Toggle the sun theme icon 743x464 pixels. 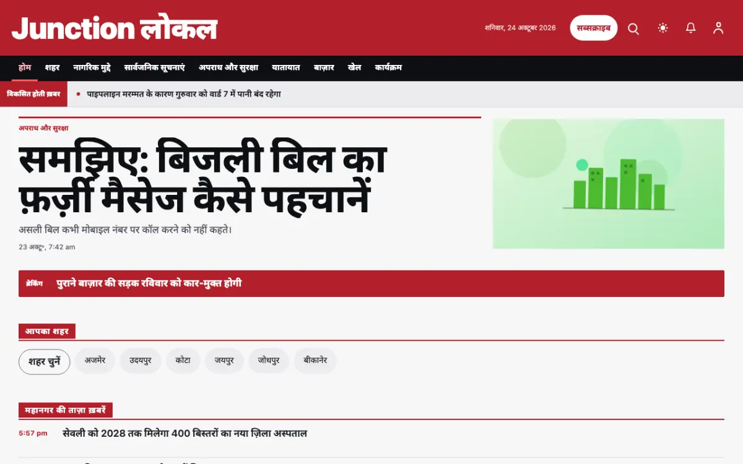click(x=663, y=28)
